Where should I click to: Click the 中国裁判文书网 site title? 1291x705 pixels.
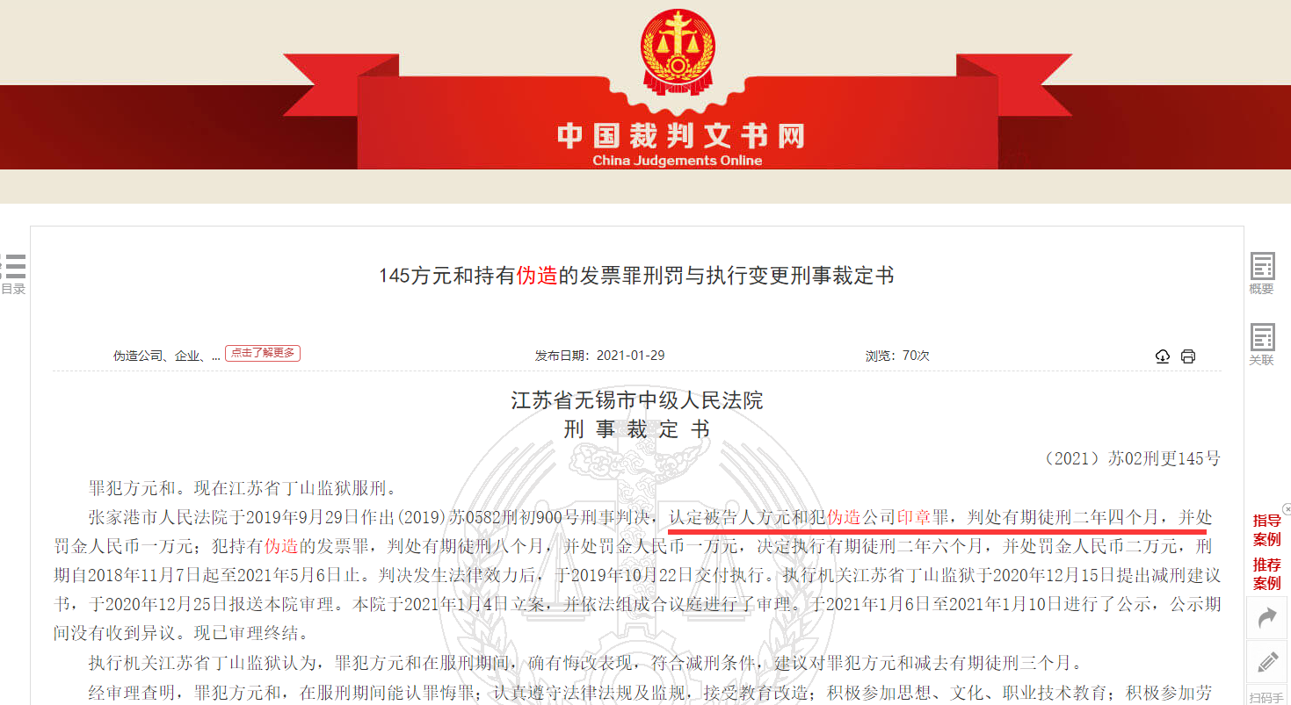click(680, 136)
